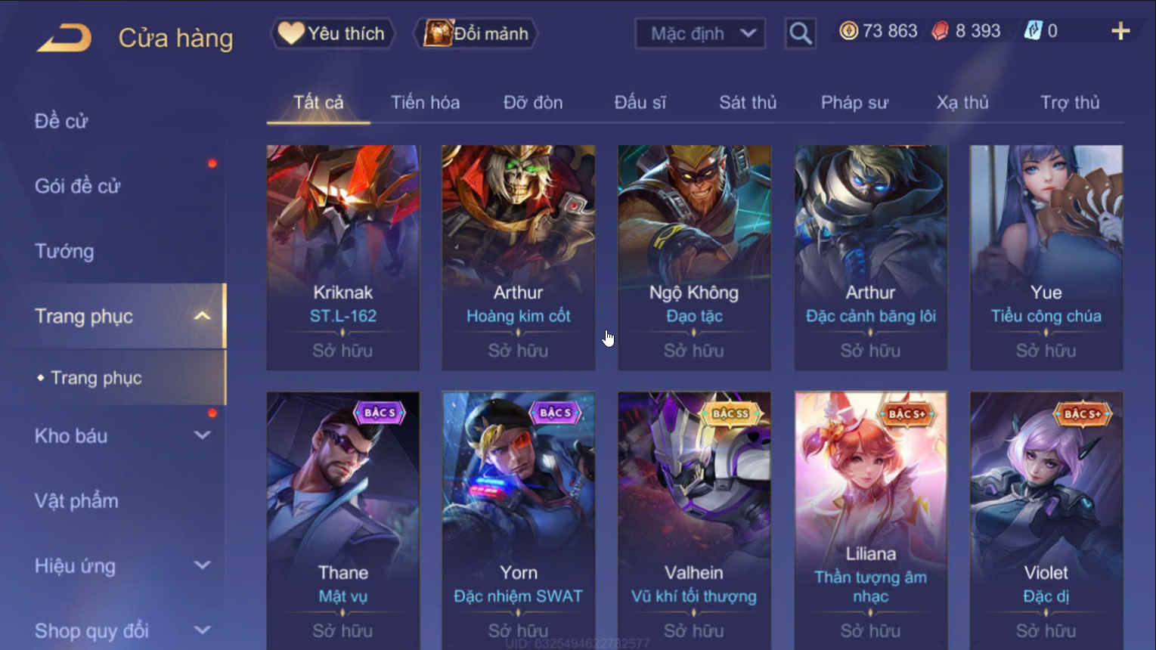Click the red ruby currency icon
The image size is (1156, 650).
click(940, 31)
